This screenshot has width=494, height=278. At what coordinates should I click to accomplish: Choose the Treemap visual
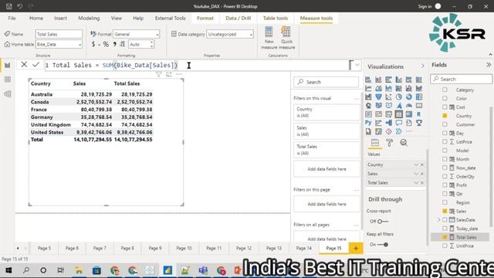coord(418,97)
